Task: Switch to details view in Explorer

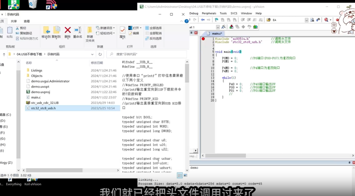Action: [x=180, y=176]
